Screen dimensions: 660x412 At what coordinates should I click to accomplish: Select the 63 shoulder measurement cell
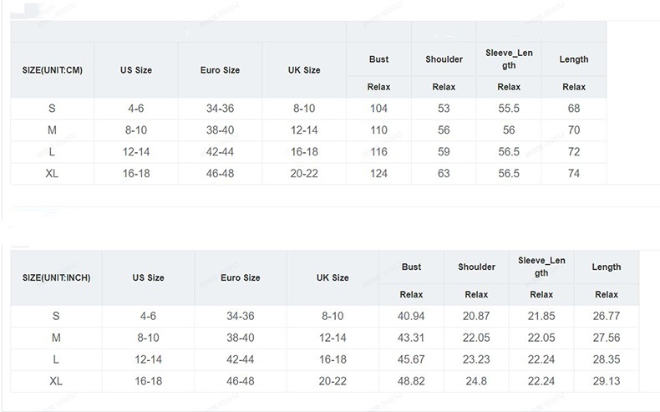point(444,174)
